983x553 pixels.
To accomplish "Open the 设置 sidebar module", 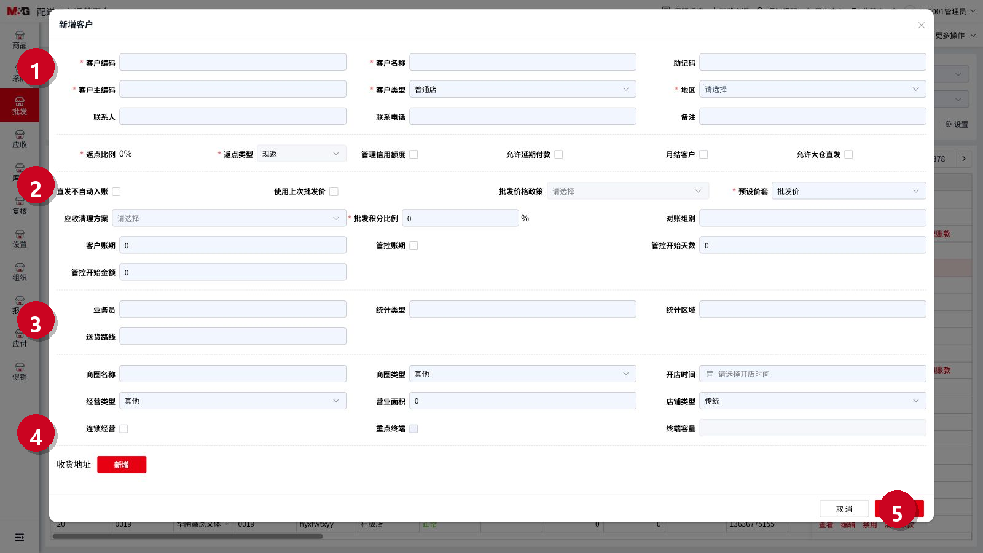I will [20, 239].
